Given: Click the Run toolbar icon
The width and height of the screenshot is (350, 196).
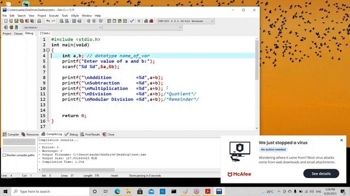Looking at the screenshot, I should (x=114, y=21).
